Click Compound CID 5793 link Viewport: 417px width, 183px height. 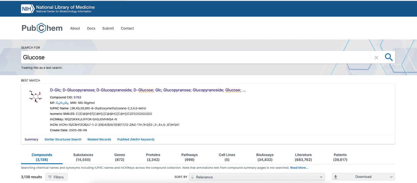[77, 97]
